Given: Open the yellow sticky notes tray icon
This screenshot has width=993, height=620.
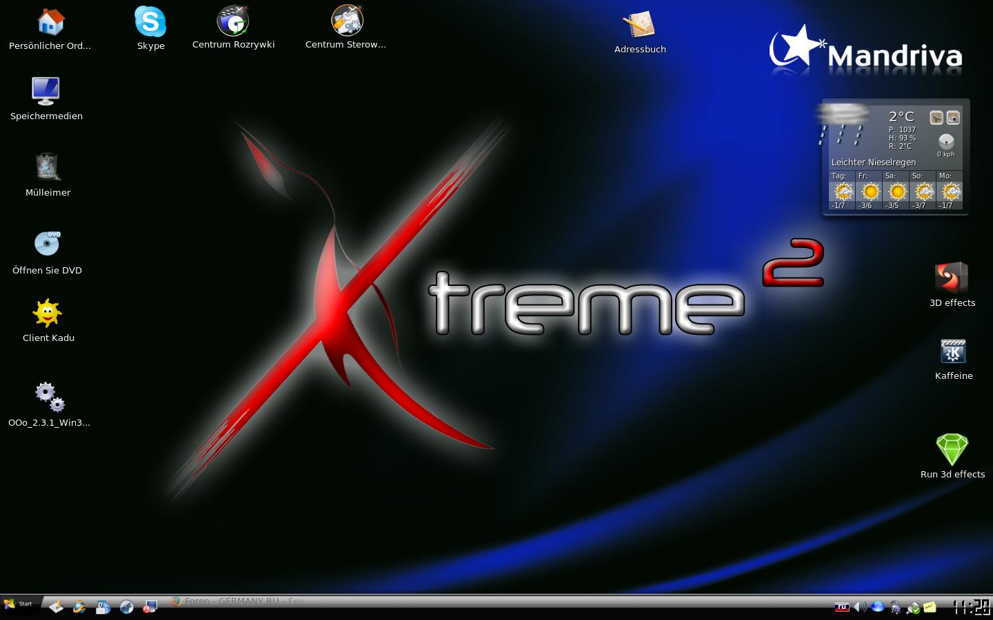Looking at the screenshot, I should pyautogui.click(x=930, y=607).
